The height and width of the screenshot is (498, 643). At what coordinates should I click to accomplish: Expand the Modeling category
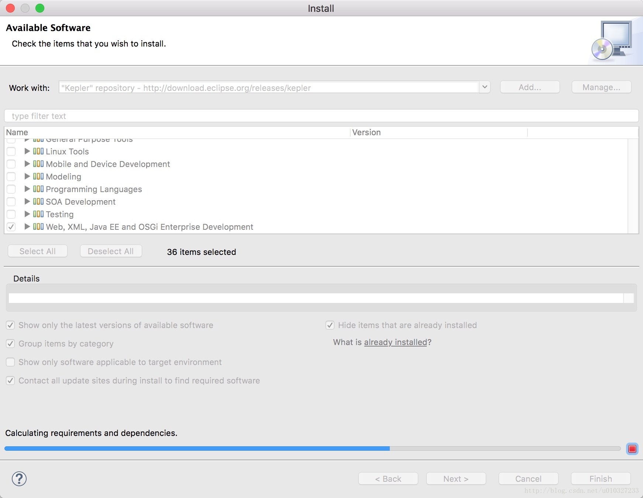coord(27,176)
